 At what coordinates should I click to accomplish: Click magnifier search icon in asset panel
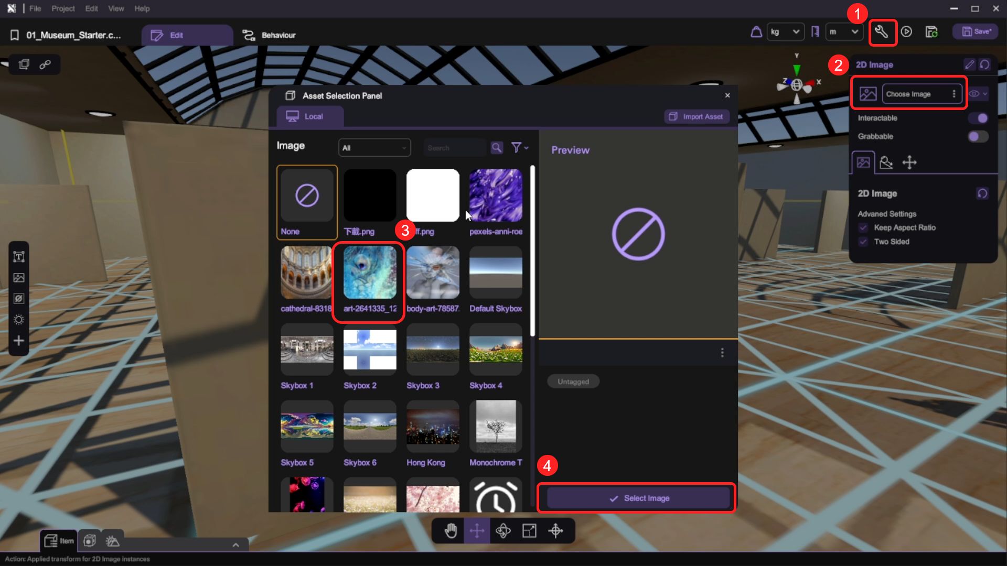[496, 148]
